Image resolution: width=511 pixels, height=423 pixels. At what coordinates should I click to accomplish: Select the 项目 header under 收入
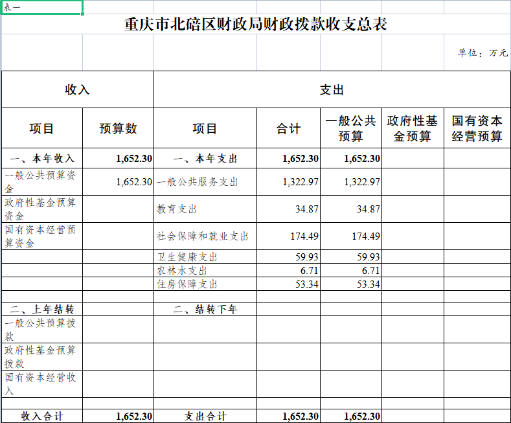[x=42, y=128]
